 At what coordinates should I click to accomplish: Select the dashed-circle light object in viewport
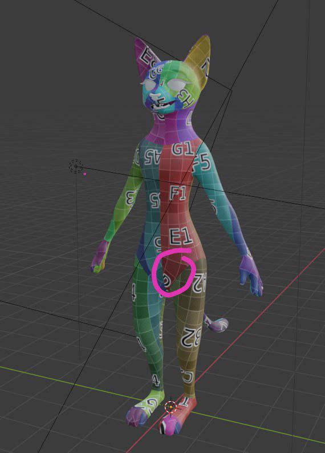76,166
